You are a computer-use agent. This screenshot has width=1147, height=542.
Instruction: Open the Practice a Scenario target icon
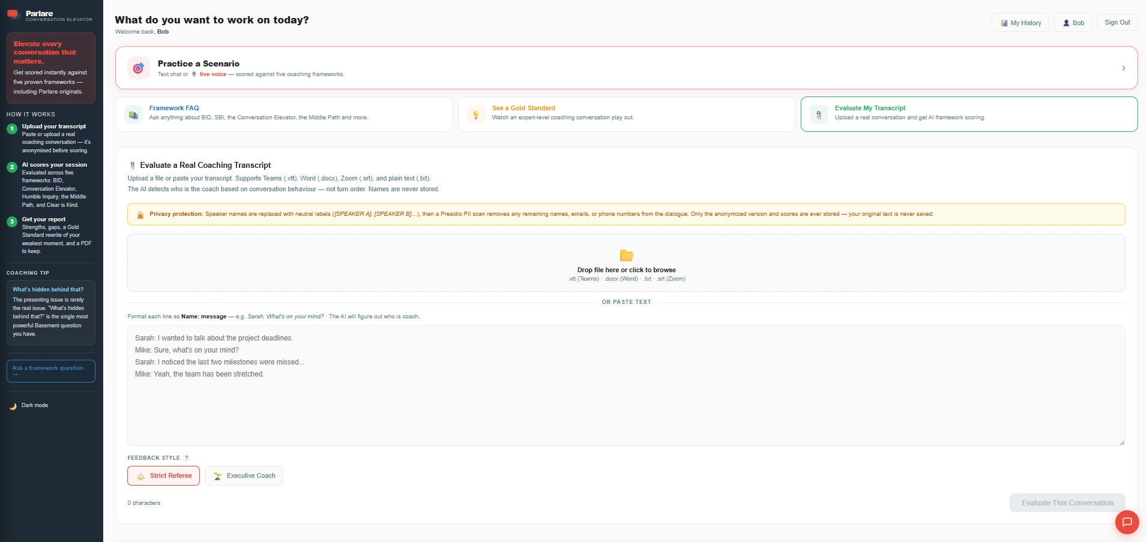(139, 68)
